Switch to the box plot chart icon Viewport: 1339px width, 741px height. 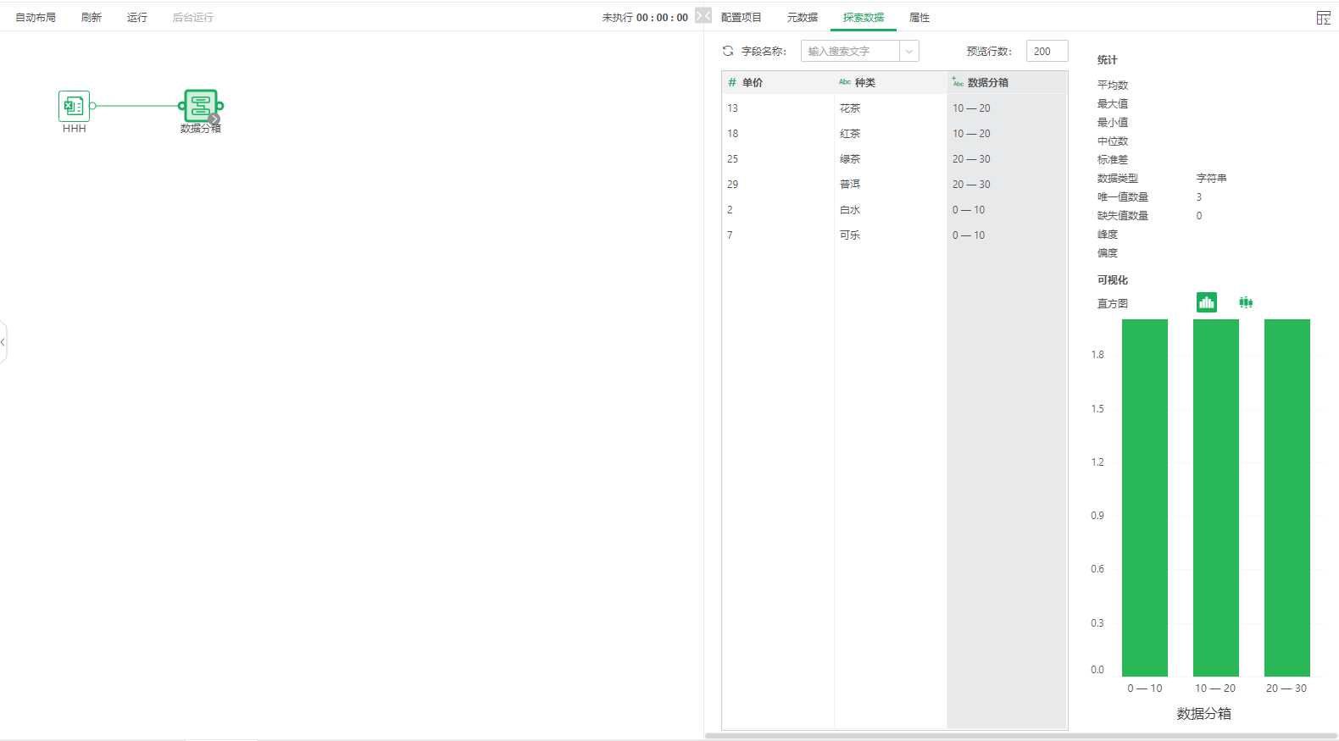pos(1246,302)
